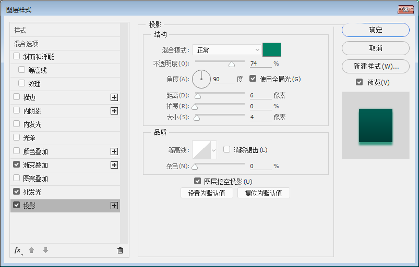The image size is (419, 267).
Task: Move effect down with the down arrow
Action: 45,250
